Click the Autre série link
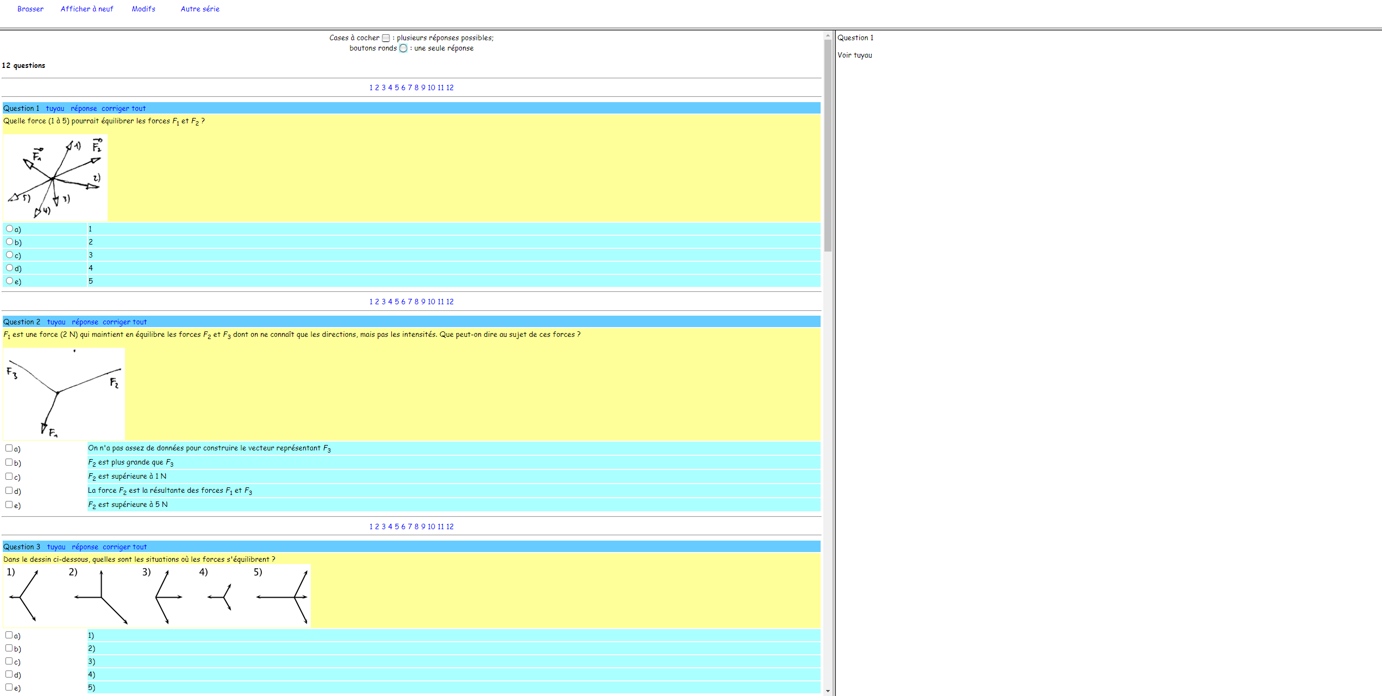Image resolution: width=1382 pixels, height=696 pixels. tap(200, 9)
